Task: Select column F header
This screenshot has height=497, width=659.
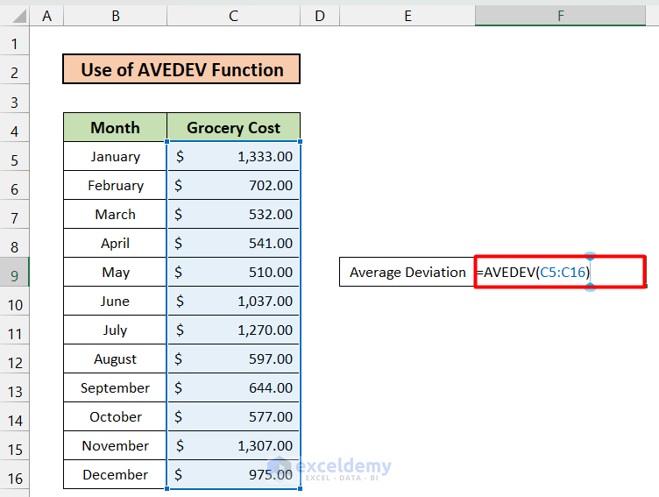Action: tap(560, 15)
